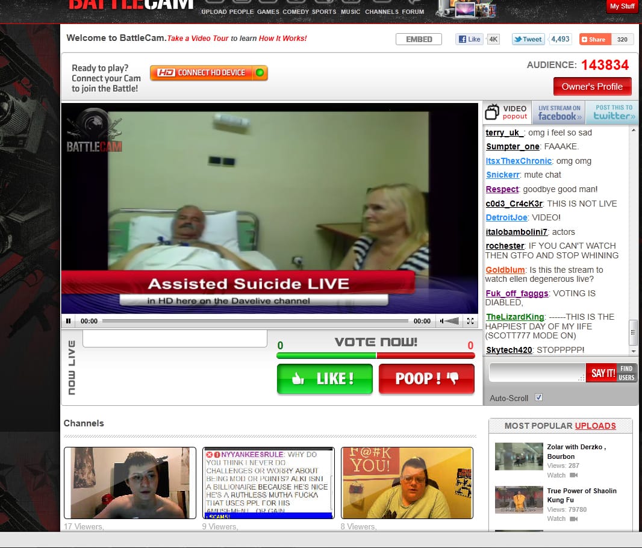The width and height of the screenshot is (642, 548).
Task: Vote POOP with thumbs down
Action: pyautogui.click(x=426, y=379)
